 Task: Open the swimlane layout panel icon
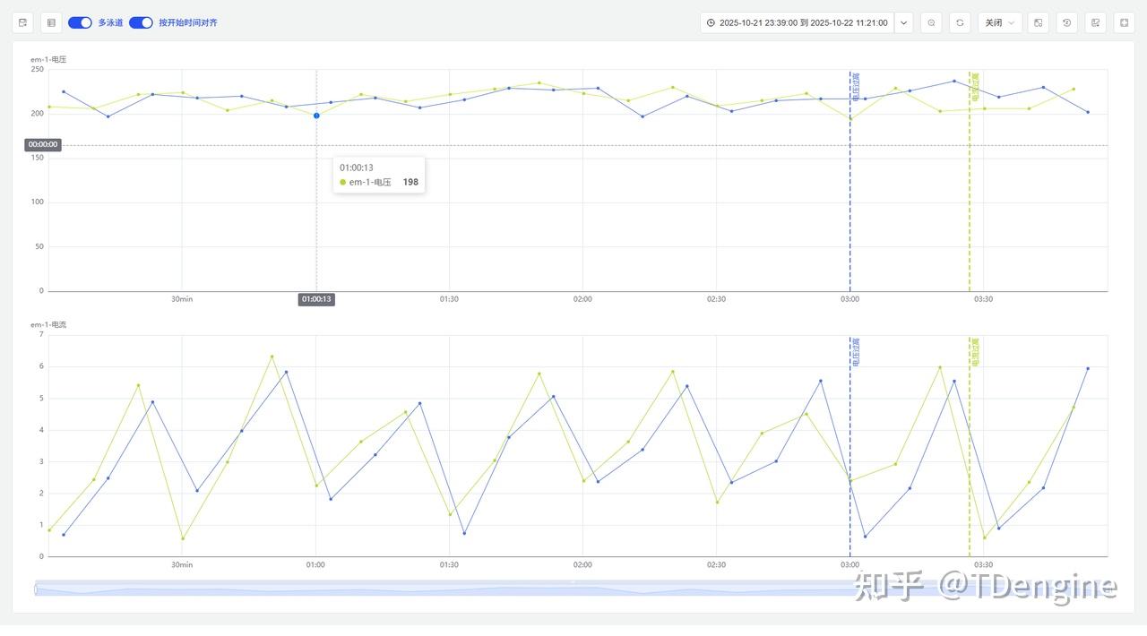click(x=22, y=22)
